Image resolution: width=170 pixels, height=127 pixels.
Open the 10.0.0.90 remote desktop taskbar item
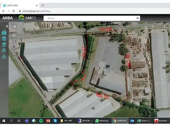point(85,121)
